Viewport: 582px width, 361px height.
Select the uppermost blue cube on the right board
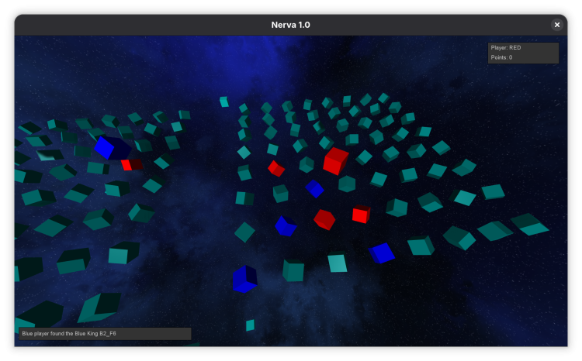click(x=315, y=189)
